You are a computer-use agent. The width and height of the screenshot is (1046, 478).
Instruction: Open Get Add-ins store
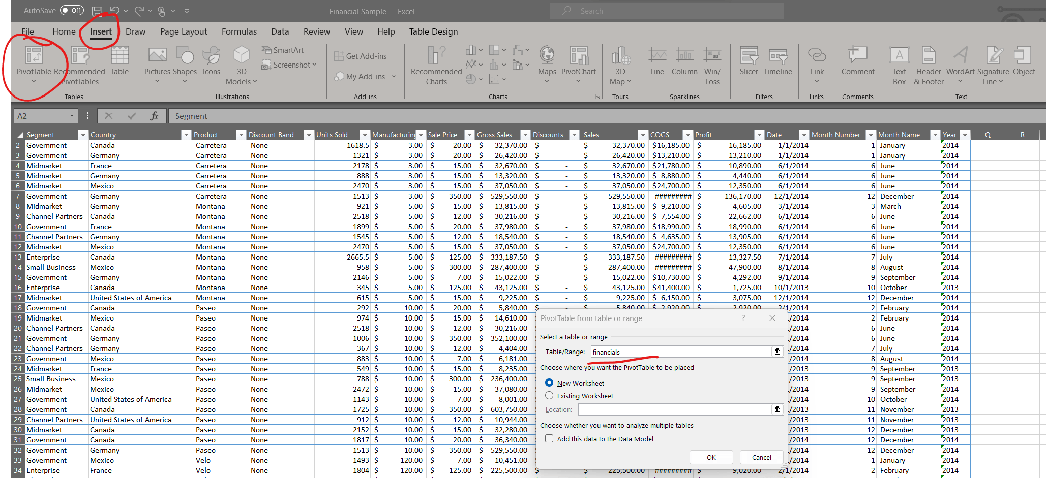[x=361, y=56]
